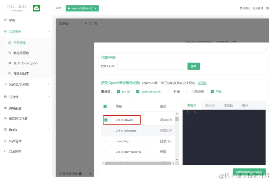
Task: Select the uni-id-log row name
Action: pos(122,141)
